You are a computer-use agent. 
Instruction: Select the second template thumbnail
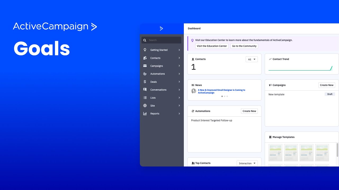291,153
